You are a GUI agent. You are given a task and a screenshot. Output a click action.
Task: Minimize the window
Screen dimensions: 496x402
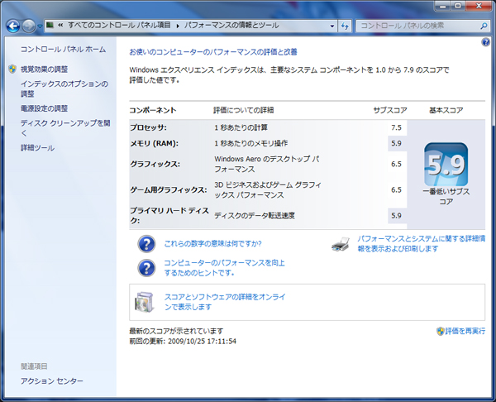[443, 6]
